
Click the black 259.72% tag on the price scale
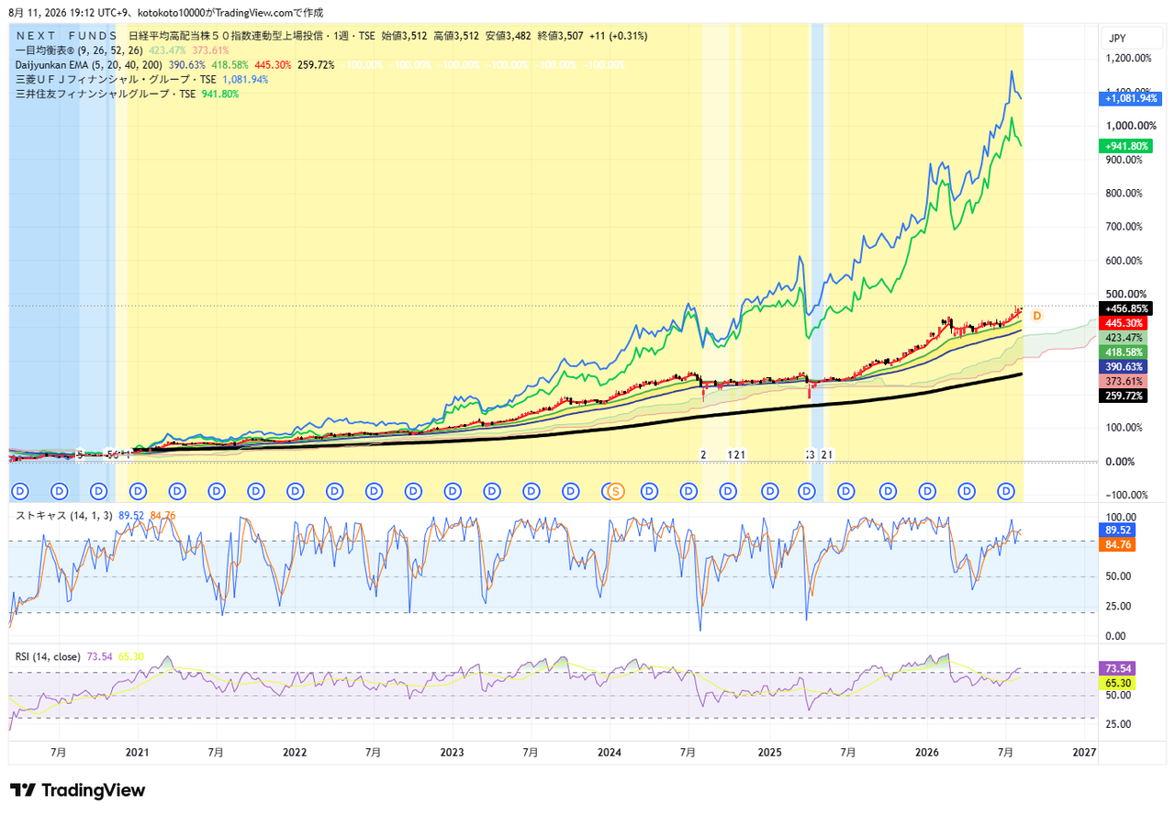pyautogui.click(x=1123, y=396)
